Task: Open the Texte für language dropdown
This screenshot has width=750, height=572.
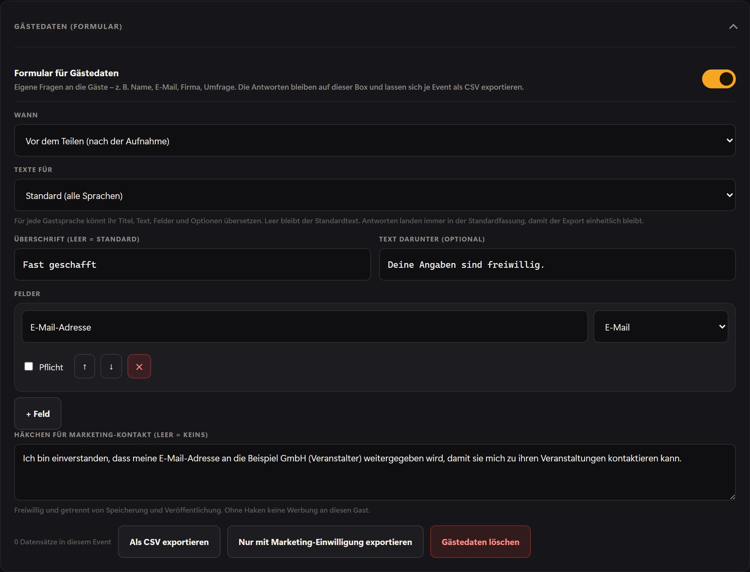Action: 375,195
